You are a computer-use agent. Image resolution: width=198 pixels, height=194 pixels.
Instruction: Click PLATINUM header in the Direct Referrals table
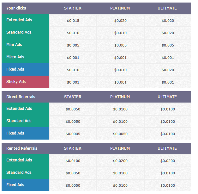(x=120, y=97)
